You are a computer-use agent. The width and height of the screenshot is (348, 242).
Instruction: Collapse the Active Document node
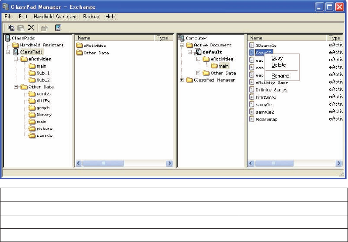coord(182,45)
